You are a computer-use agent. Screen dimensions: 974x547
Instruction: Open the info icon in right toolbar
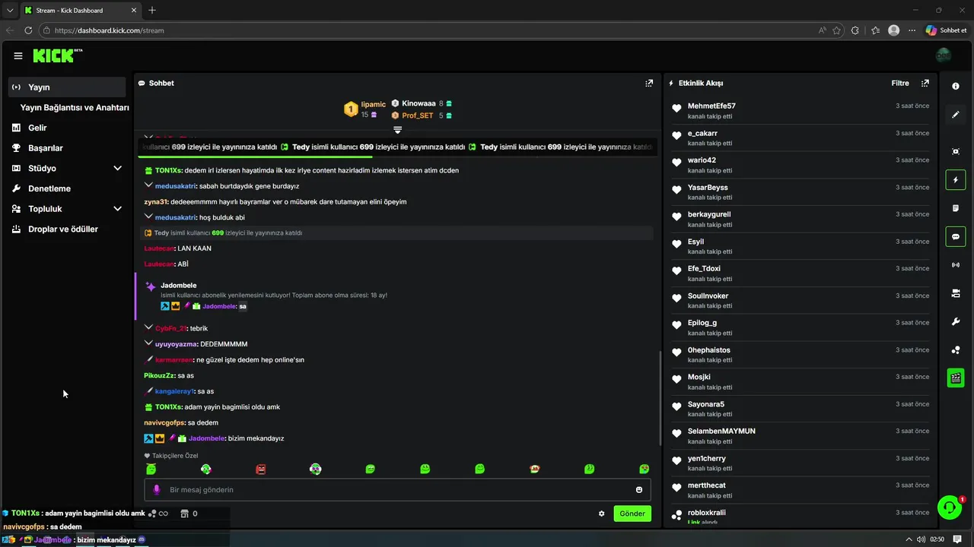point(956,86)
